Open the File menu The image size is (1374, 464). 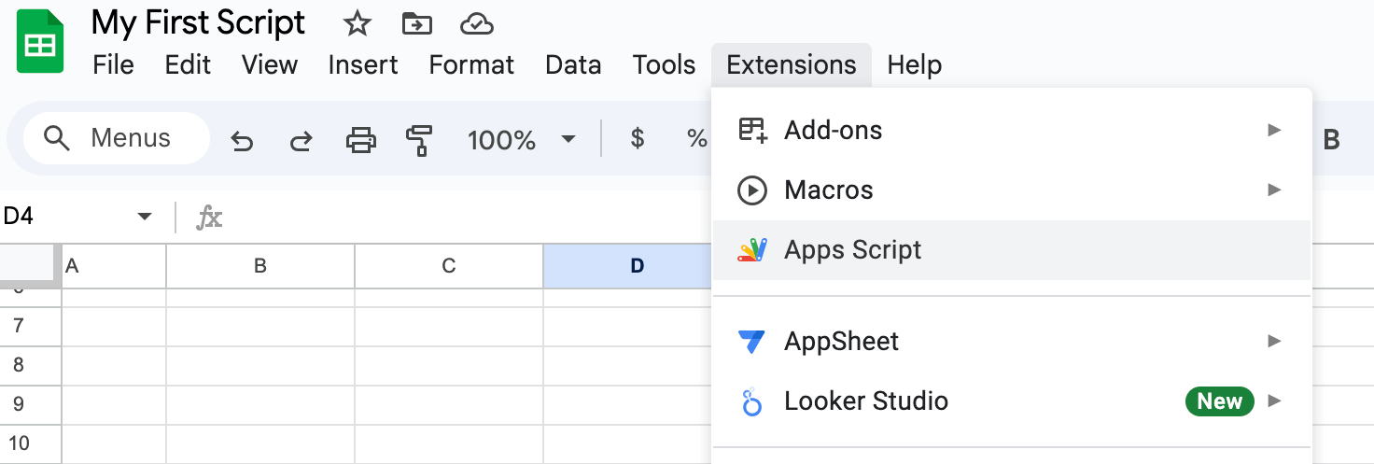[114, 64]
